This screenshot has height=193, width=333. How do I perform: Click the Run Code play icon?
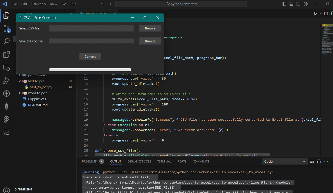tap(315, 14)
